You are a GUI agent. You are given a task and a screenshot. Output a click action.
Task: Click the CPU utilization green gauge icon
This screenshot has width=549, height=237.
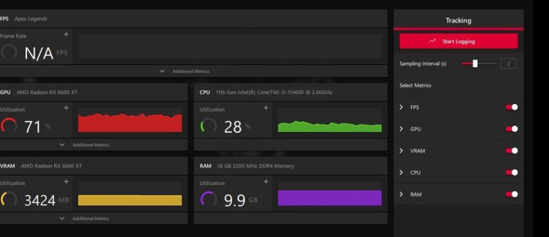[209, 125]
